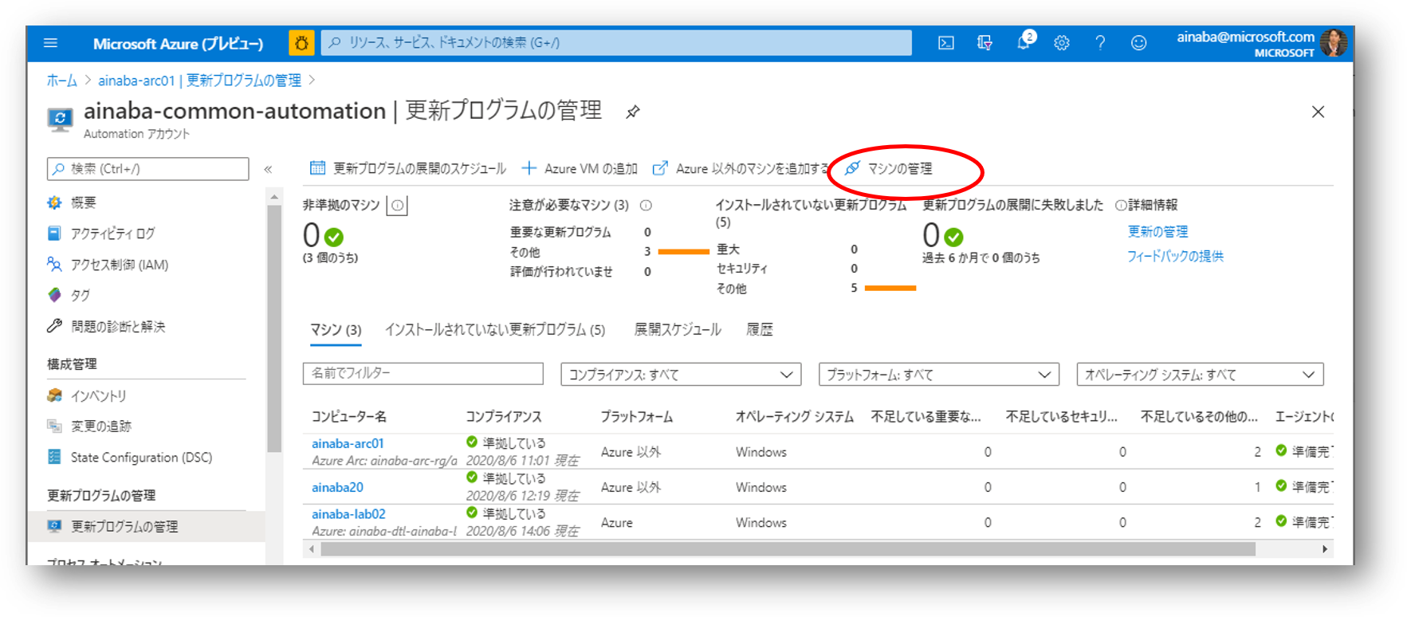Image resolution: width=1407 pixels, height=617 pixels.
Task: Open Cloud Shell icon
Action: coord(946,43)
